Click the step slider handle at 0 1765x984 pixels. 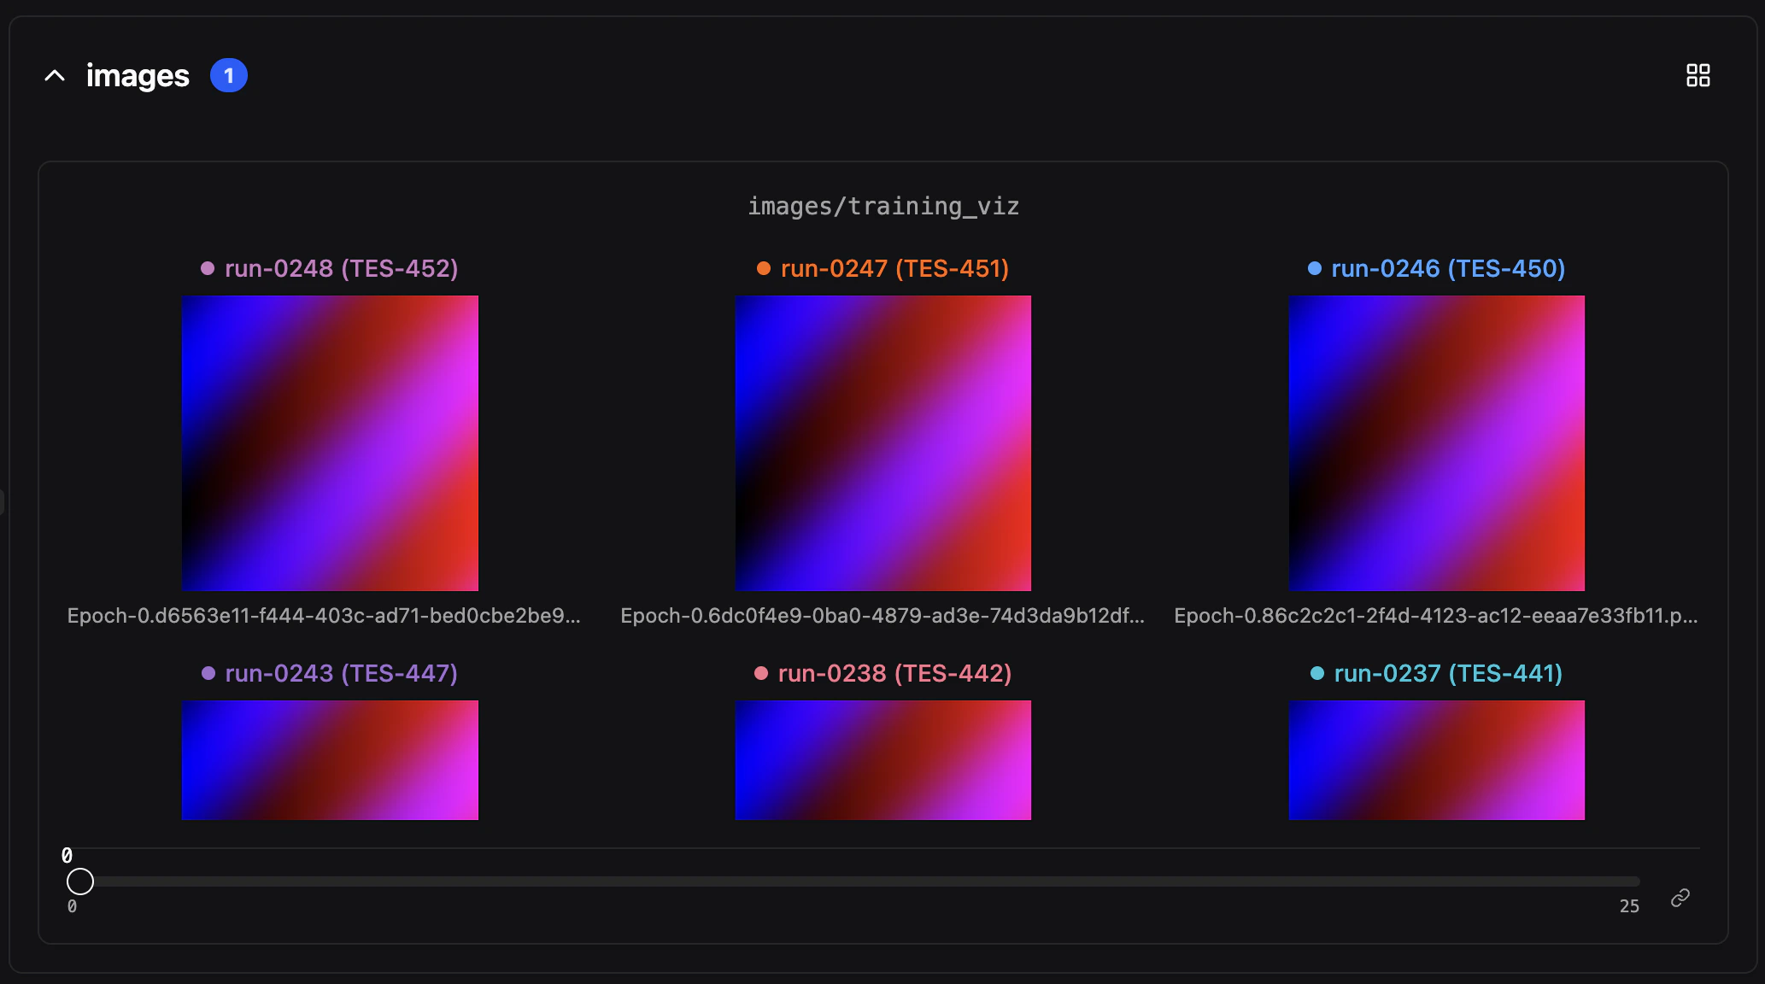[81, 881]
